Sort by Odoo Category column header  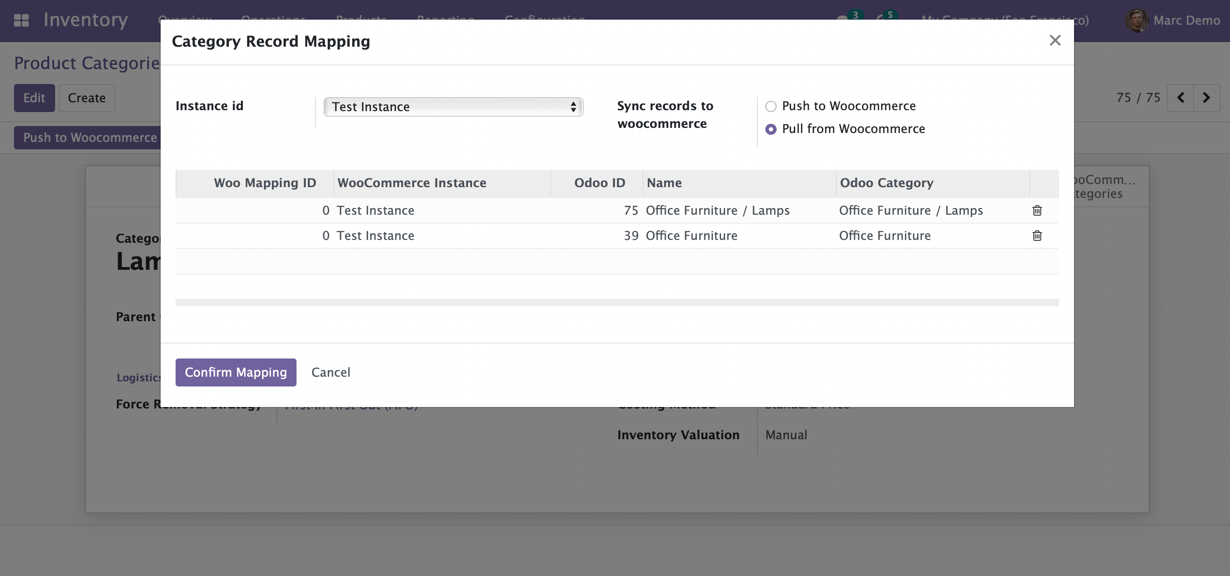(x=886, y=183)
